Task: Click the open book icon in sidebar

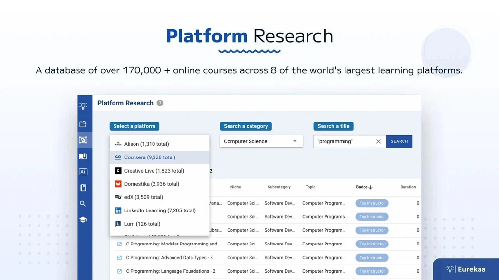Action: click(83, 156)
